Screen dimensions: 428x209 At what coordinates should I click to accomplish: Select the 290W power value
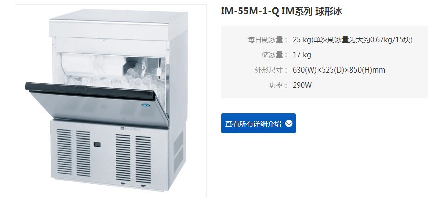(302, 85)
